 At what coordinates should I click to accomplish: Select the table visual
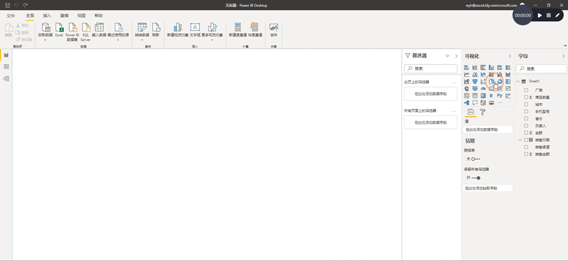pos(475,96)
